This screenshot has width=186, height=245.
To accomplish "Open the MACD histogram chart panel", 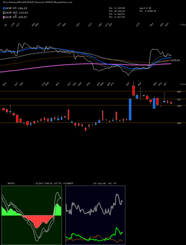I will 32,215.
